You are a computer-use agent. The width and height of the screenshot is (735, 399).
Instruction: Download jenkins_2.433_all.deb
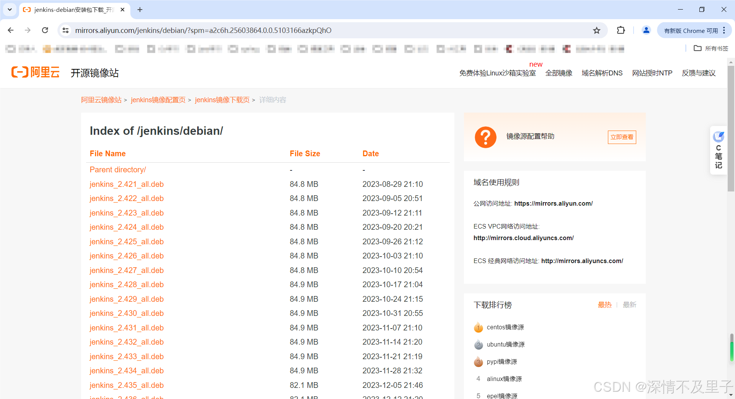127,356
